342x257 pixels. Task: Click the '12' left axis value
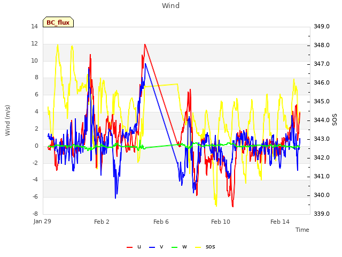pos(34,43)
